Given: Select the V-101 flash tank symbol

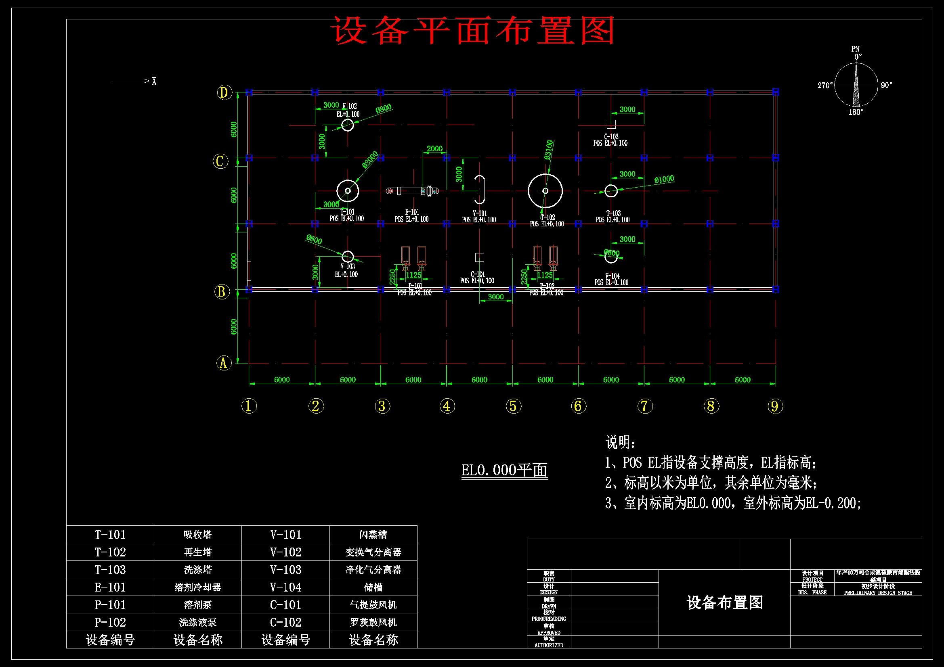Looking at the screenshot, I should pyautogui.click(x=480, y=190).
